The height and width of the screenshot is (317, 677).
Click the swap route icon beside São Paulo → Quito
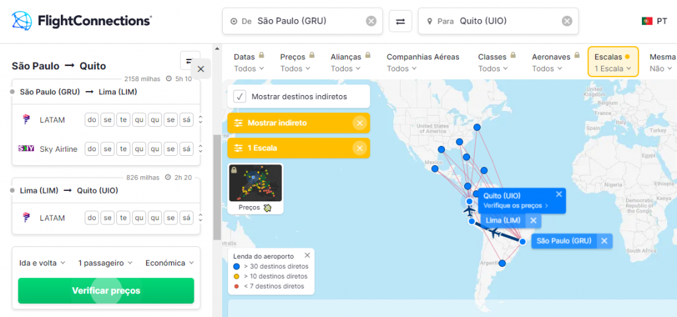[189, 61]
